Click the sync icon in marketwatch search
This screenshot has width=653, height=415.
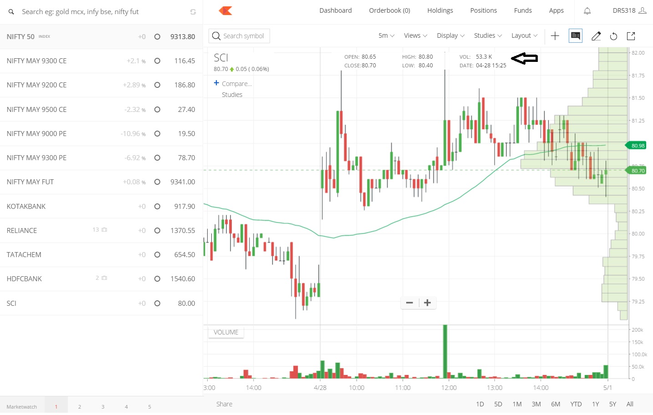193,12
